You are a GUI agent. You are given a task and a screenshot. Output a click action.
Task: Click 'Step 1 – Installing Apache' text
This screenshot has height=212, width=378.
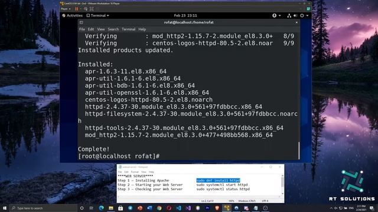pyautogui.click(x=143, y=180)
